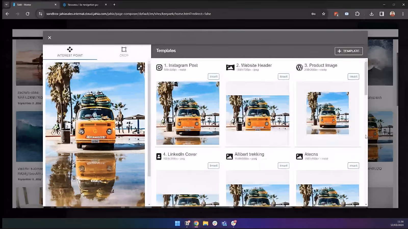Switch to the 'Nouveau ! la navigation' browser tab
The height and width of the screenshot is (229, 408).
click(x=83, y=5)
